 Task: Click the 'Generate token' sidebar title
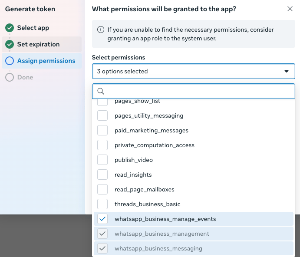(30, 9)
